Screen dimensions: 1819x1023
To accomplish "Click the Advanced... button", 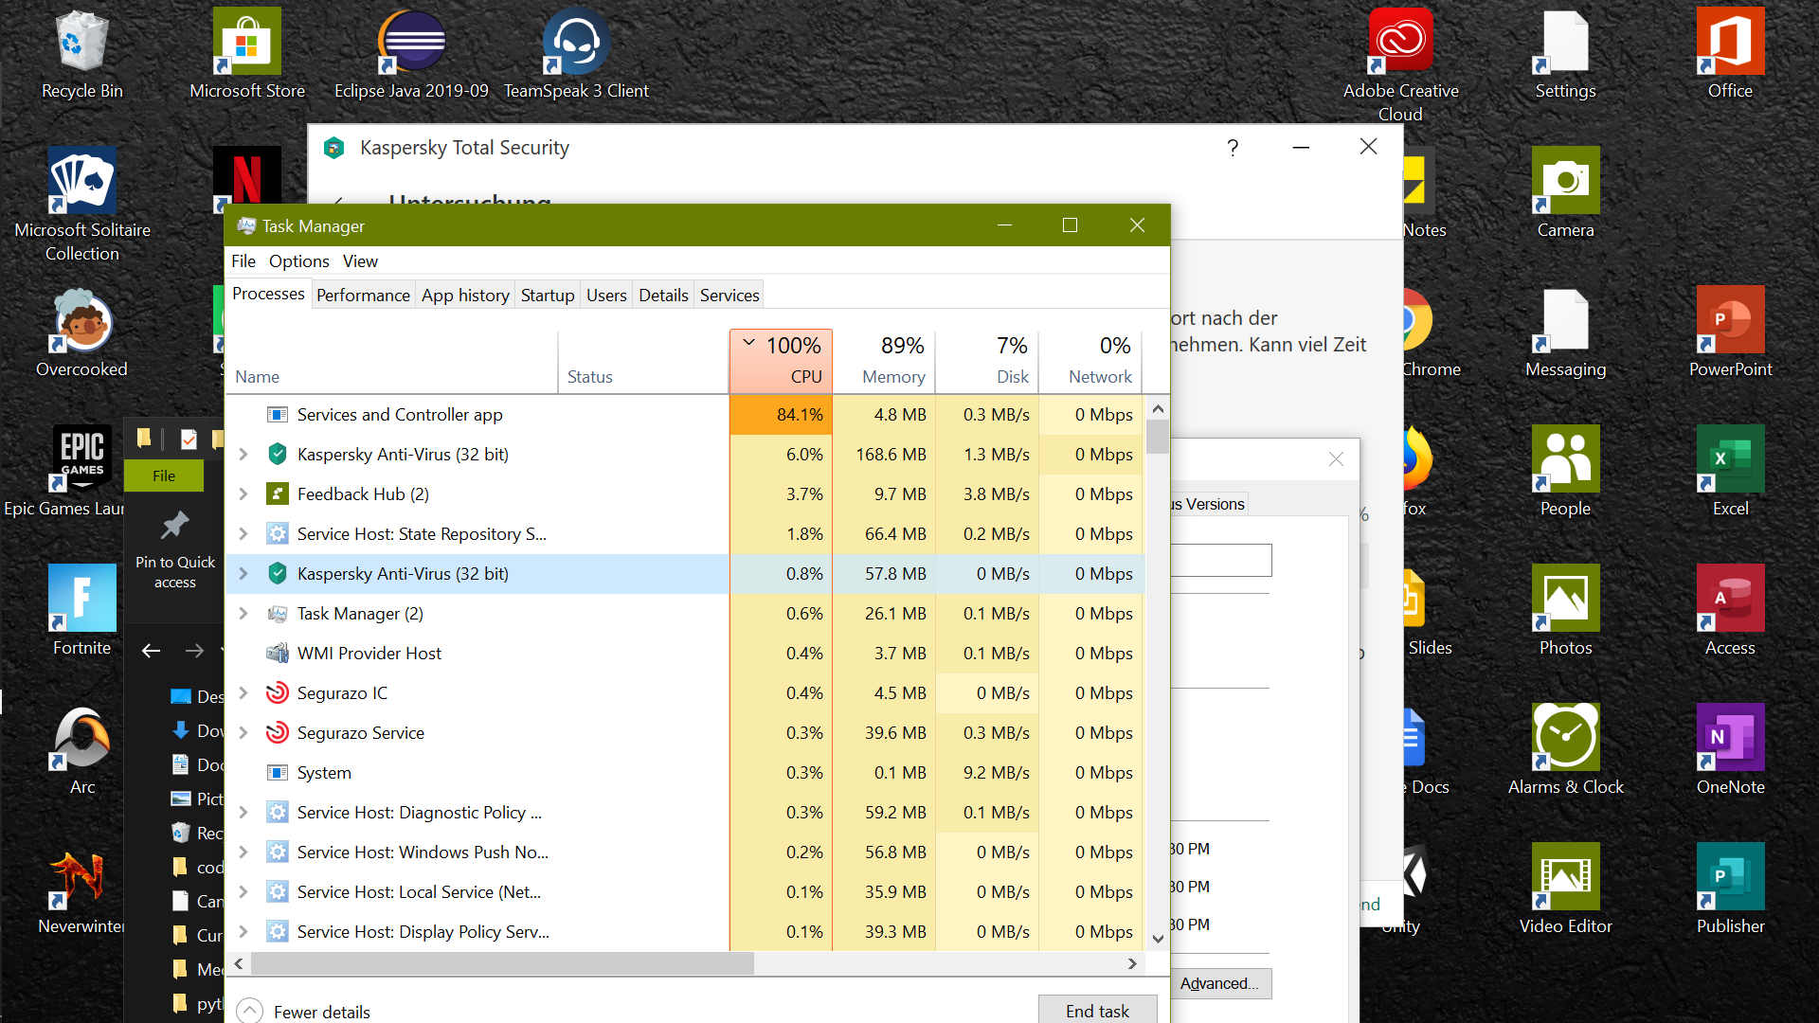I will (1219, 983).
